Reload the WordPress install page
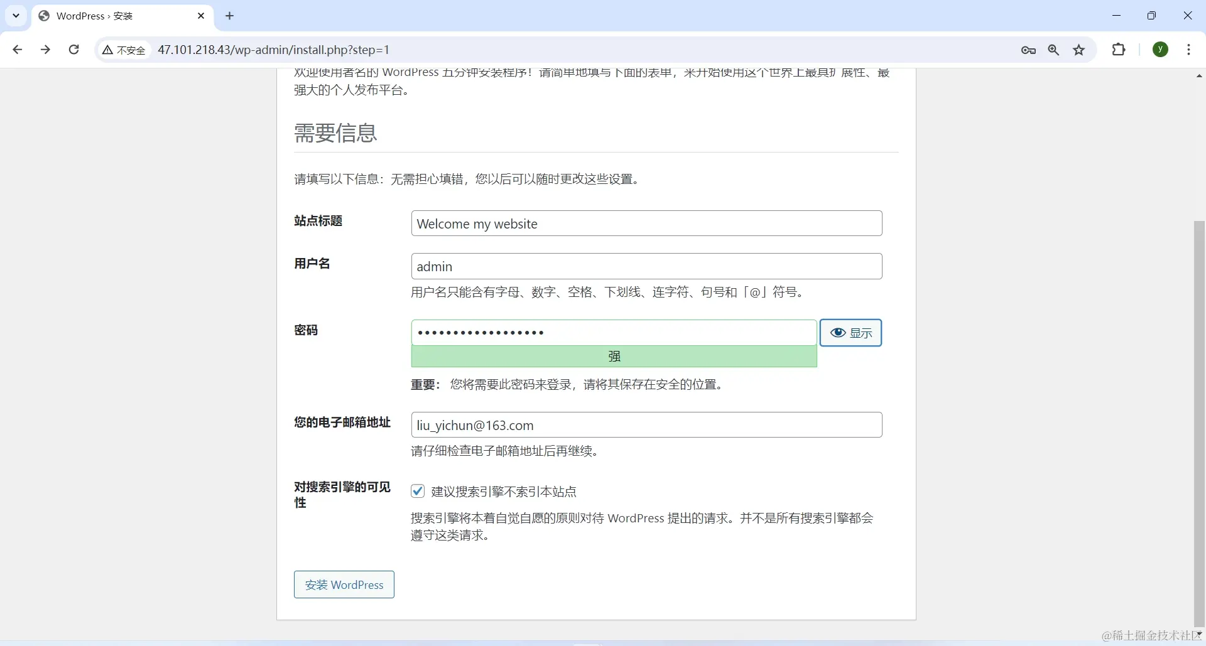This screenshot has height=646, width=1206. pos(73,50)
